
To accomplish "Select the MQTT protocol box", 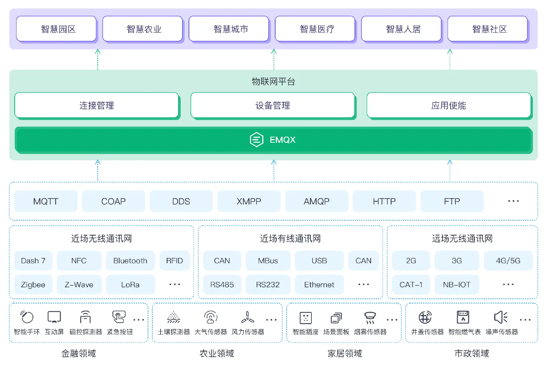I will [x=46, y=201].
